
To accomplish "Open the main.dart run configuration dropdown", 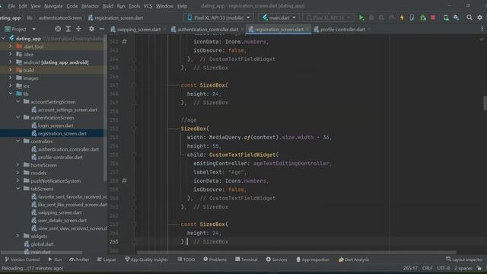I will pyautogui.click(x=279, y=18).
